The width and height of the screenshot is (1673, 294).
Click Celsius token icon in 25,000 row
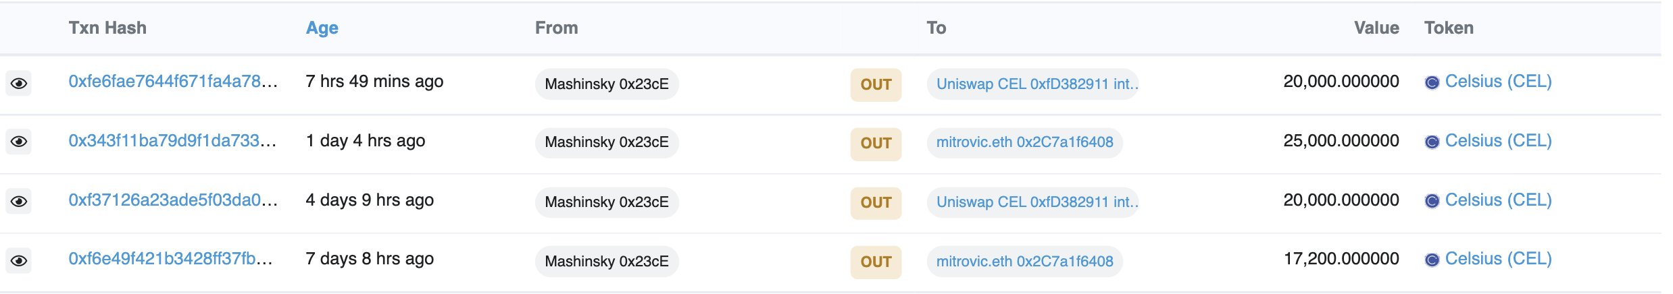pos(1431,142)
